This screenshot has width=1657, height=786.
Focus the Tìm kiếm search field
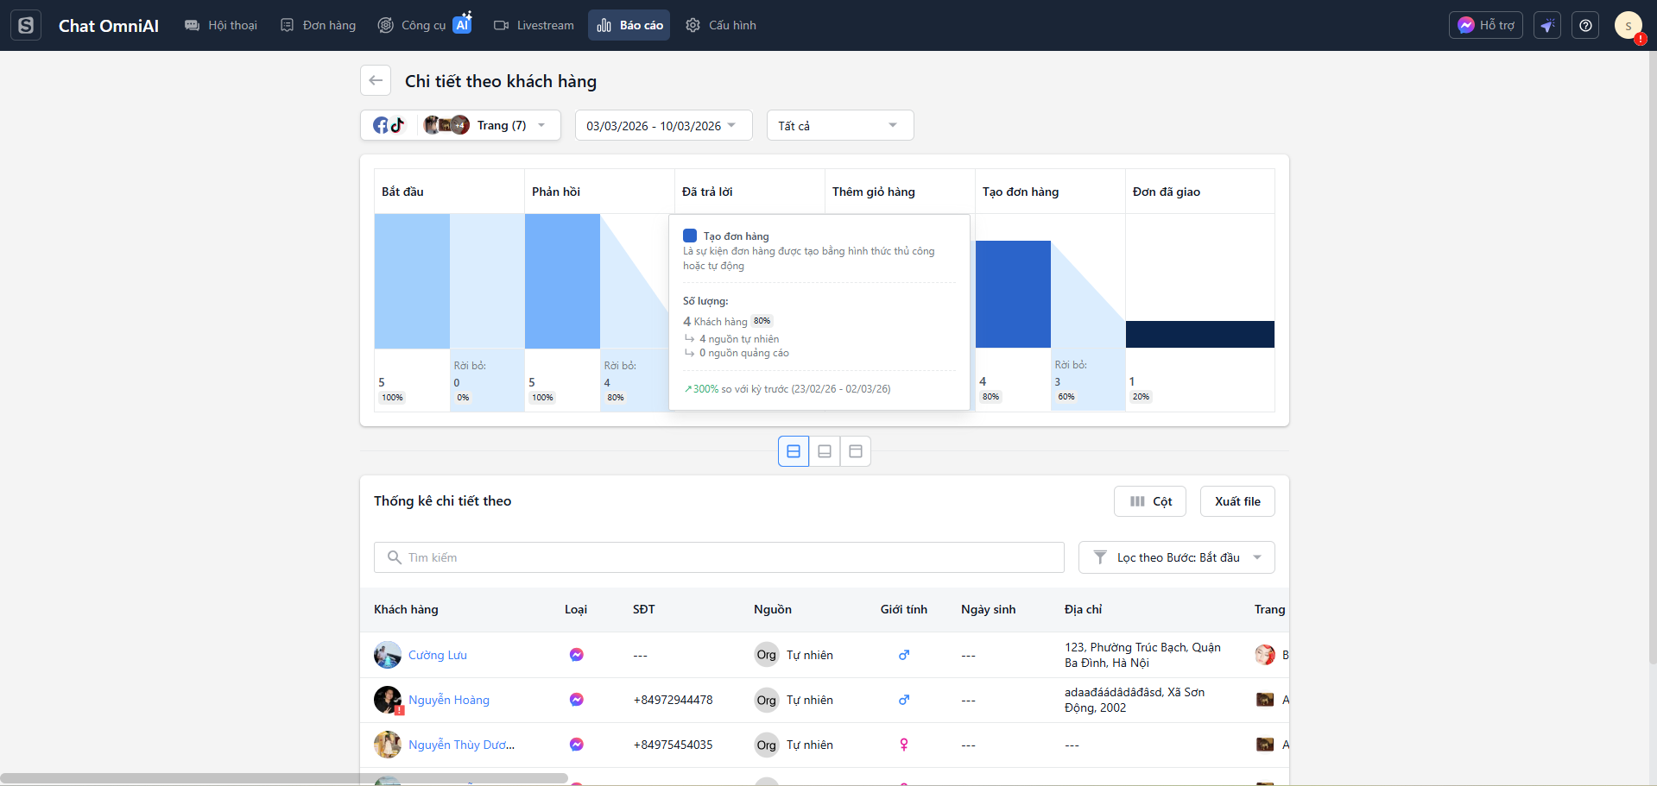tap(718, 557)
